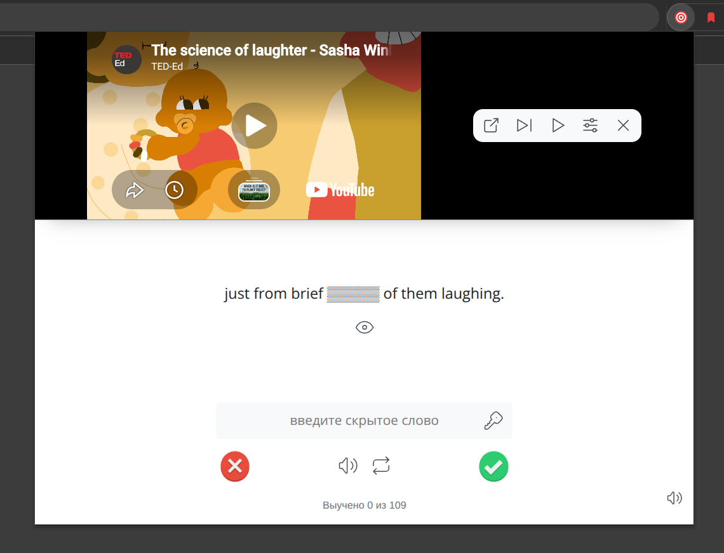Click the YouTube share arrow icon

point(135,190)
